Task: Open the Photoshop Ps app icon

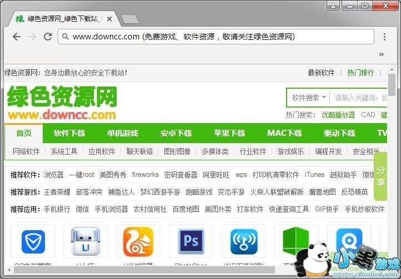Action: [x=191, y=241]
